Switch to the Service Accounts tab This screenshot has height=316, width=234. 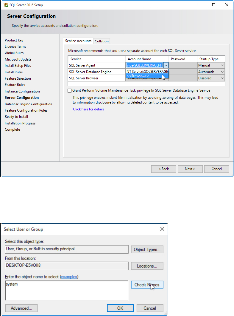point(78,41)
